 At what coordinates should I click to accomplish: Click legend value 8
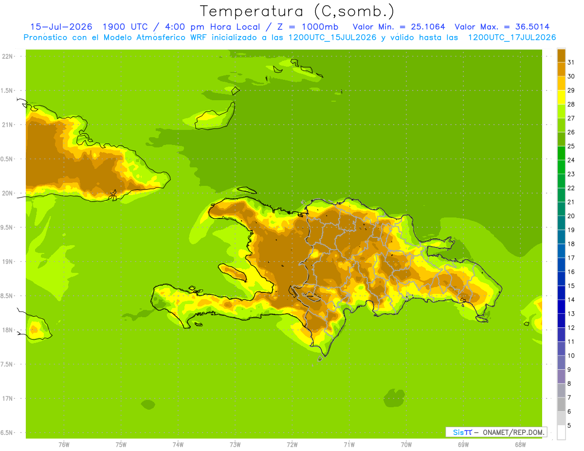click(x=569, y=384)
